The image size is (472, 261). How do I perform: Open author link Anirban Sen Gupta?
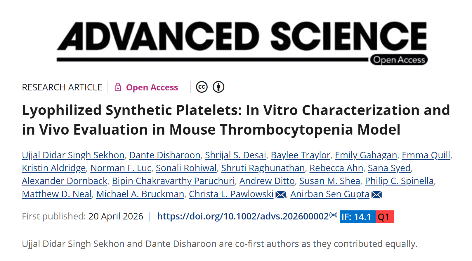pos(330,194)
